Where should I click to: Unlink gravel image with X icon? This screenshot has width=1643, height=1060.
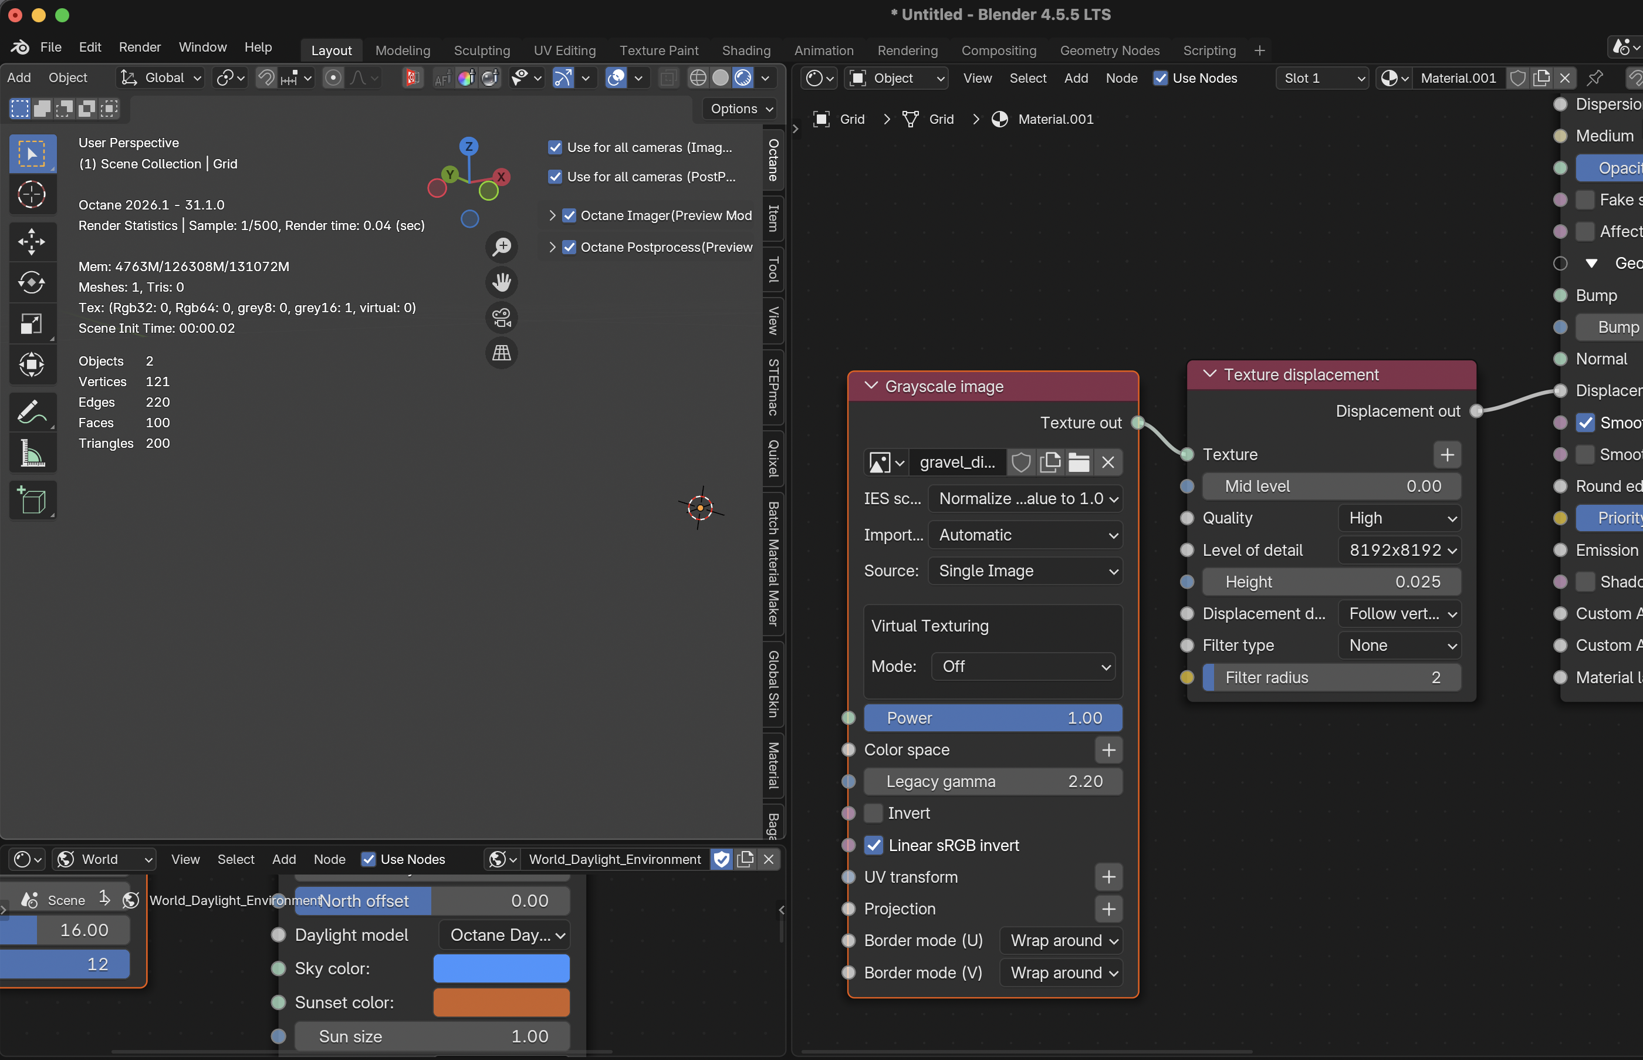coord(1108,463)
